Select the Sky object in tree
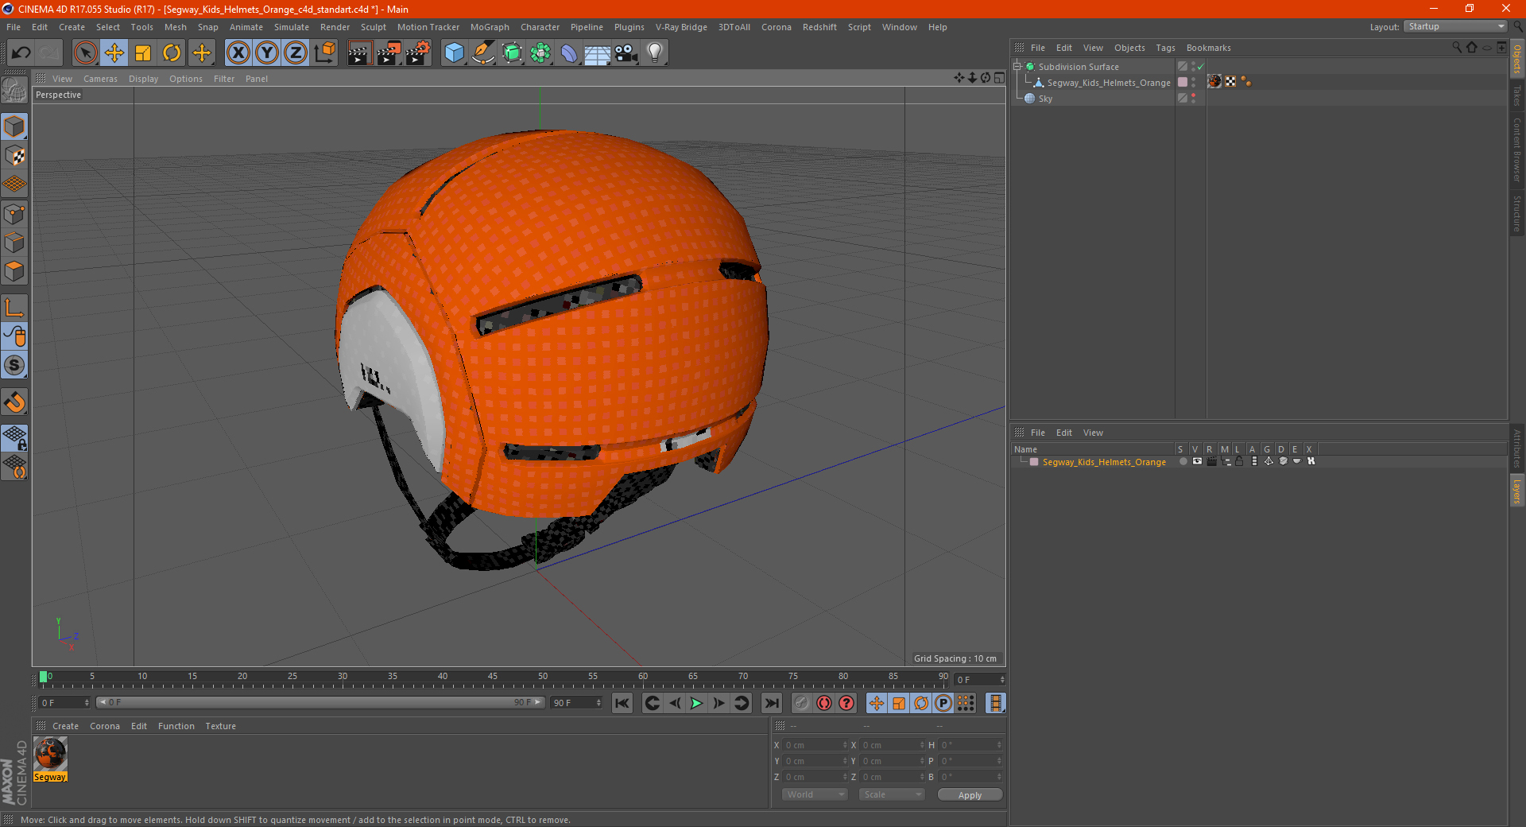The image size is (1526, 827). (x=1045, y=99)
